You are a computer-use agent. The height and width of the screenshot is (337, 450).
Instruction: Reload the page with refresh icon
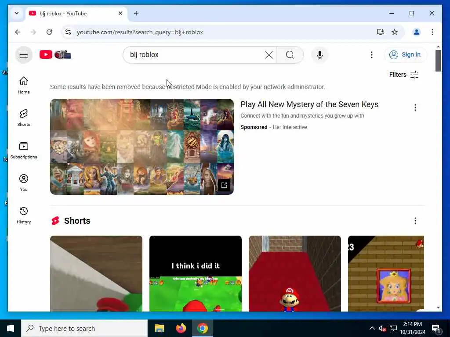click(x=49, y=32)
